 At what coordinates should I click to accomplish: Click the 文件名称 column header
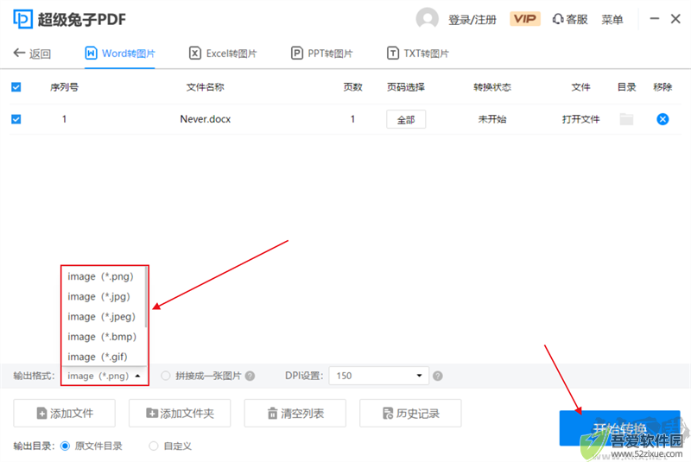[206, 87]
